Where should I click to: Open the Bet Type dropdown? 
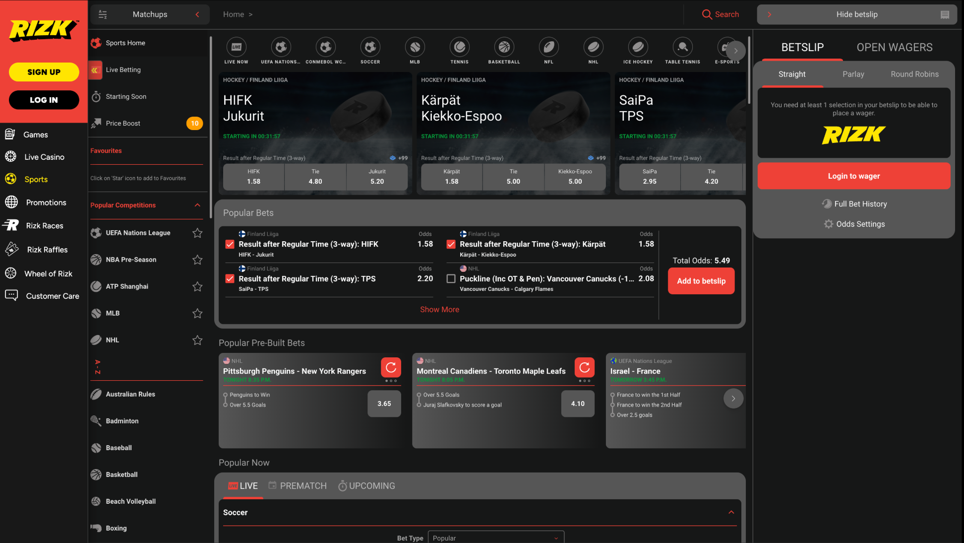(495, 538)
